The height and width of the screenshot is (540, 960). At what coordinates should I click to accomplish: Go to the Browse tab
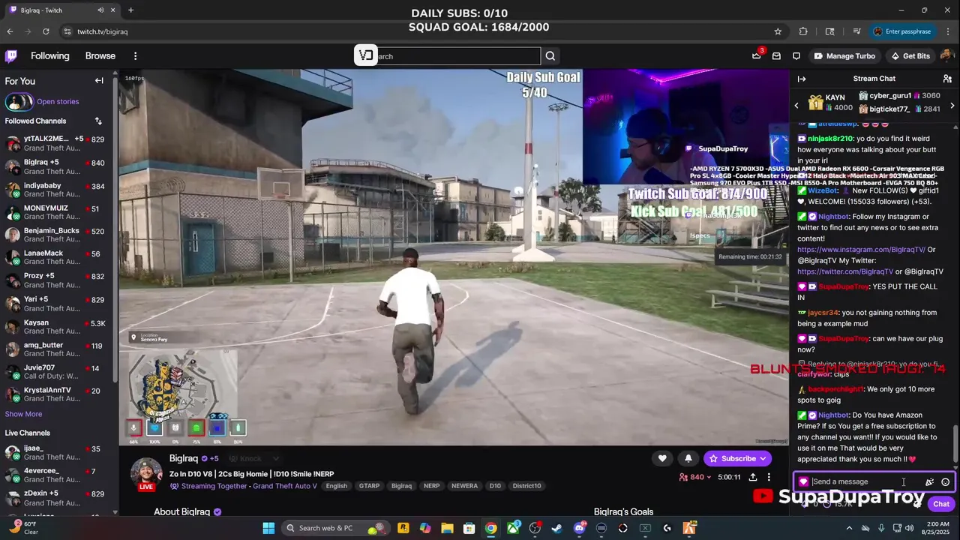(100, 56)
